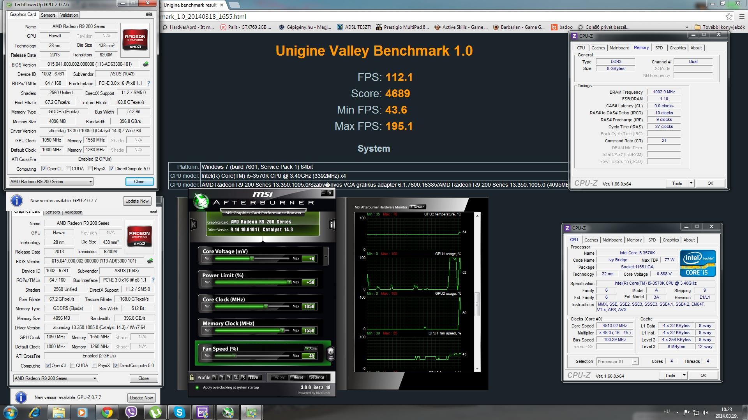The image size is (748, 420).
Task: Toggle Auto fan speed in Afterburner
Action: click(x=311, y=348)
